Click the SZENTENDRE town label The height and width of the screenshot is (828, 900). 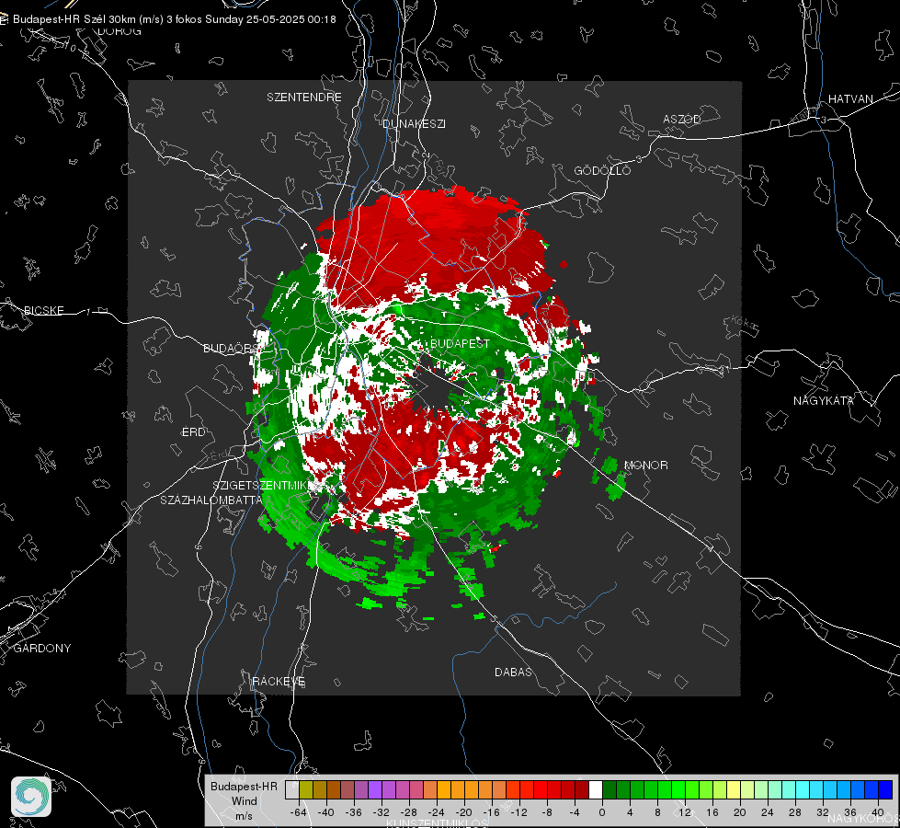304,98
